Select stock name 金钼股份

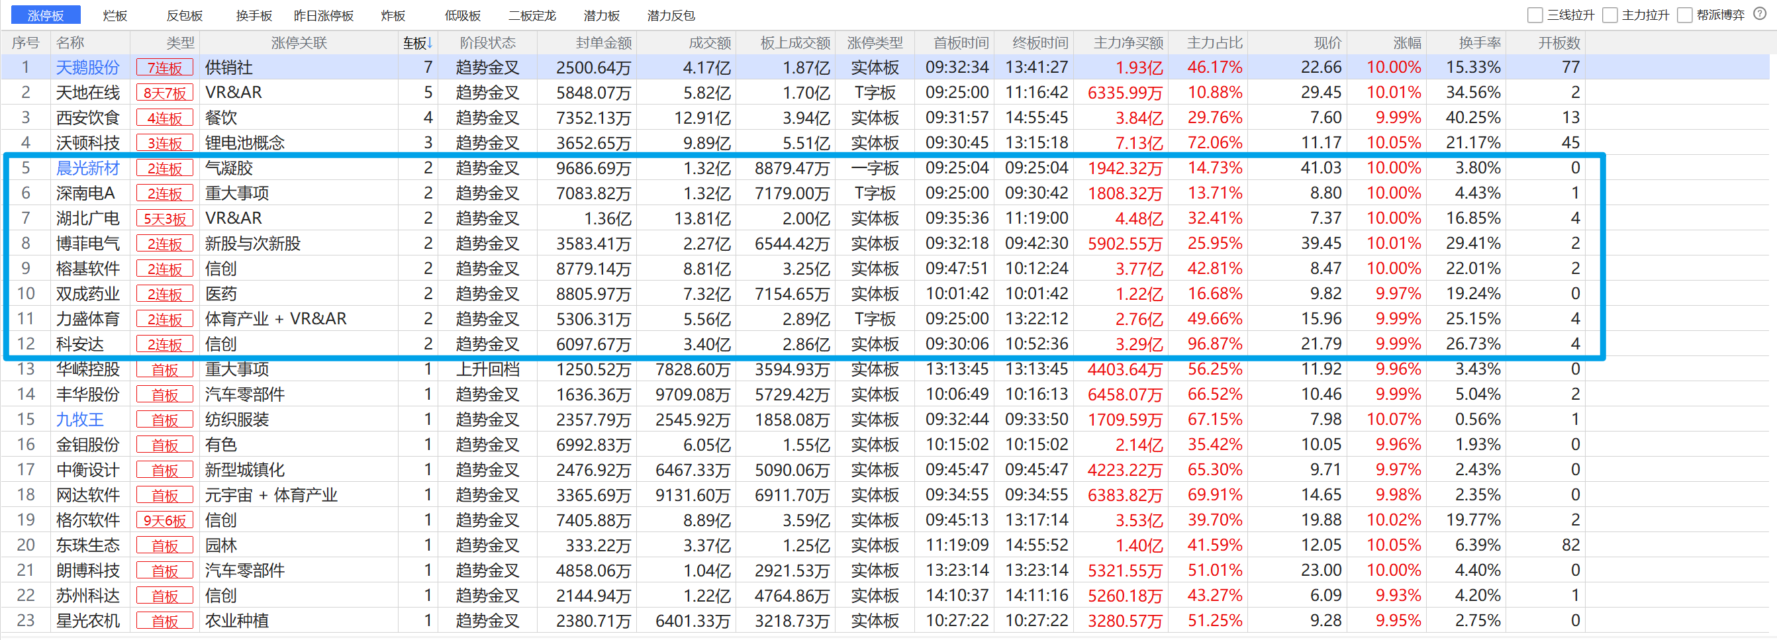click(x=87, y=445)
